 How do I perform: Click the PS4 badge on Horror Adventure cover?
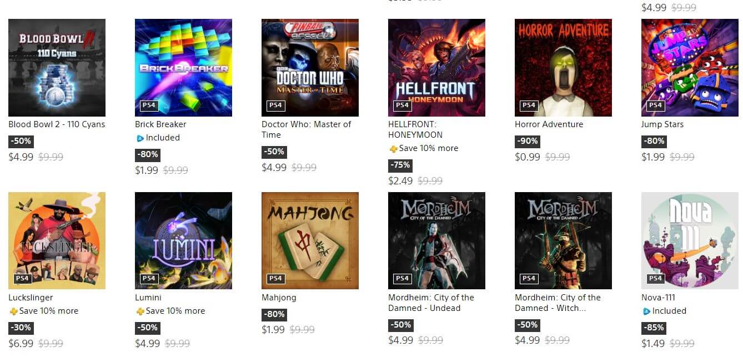click(x=529, y=105)
